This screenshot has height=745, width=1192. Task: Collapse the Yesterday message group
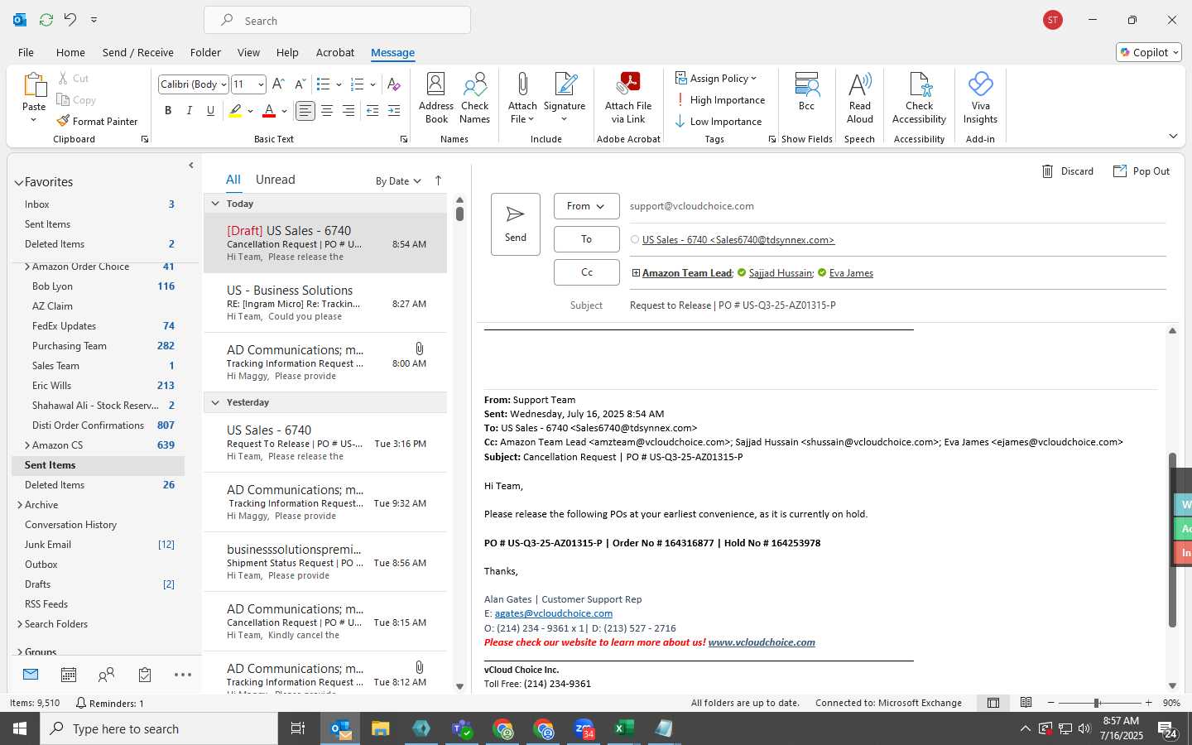[215, 402]
